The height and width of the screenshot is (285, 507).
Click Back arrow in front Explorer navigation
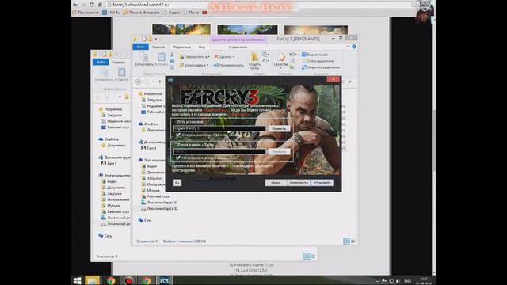(x=138, y=82)
